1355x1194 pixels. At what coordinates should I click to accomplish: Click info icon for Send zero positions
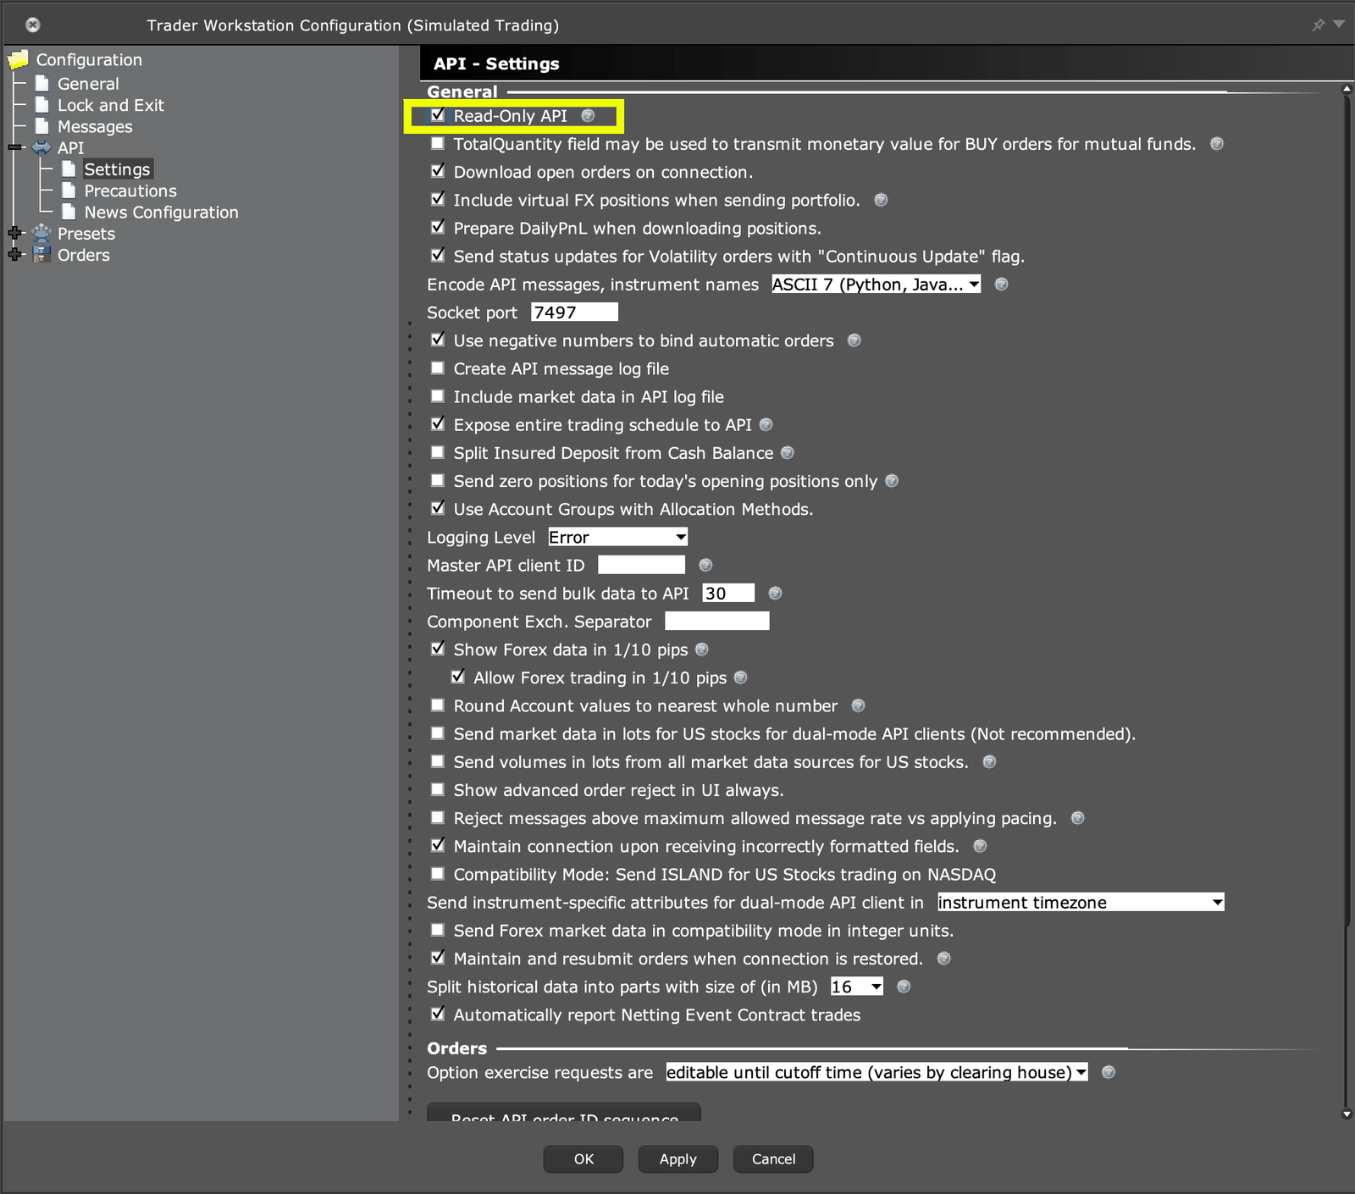click(892, 481)
